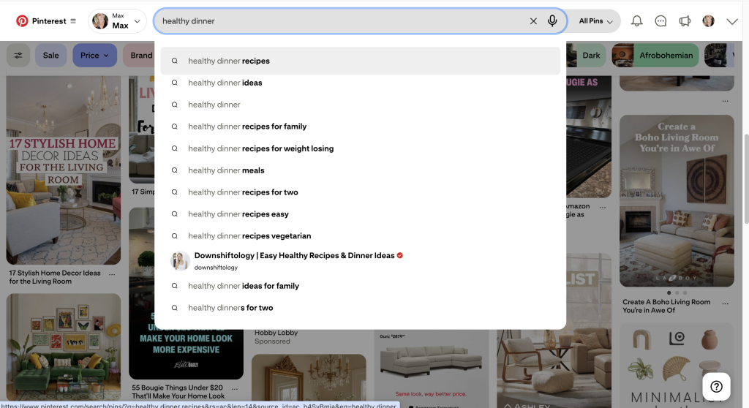
Task: Choose healthy dinner recipes for family
Action: tap(360, 126)
